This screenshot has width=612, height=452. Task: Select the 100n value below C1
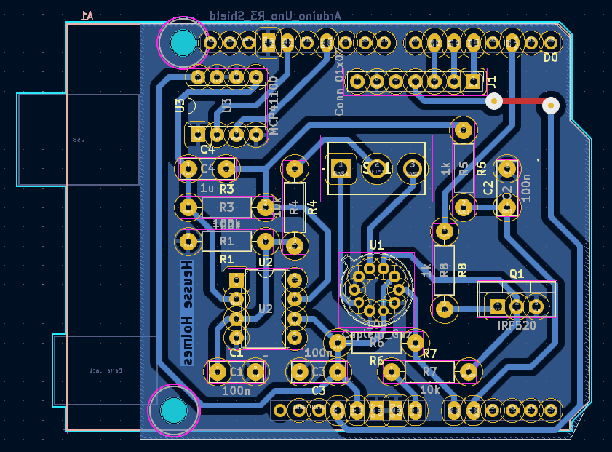(236, 390)
